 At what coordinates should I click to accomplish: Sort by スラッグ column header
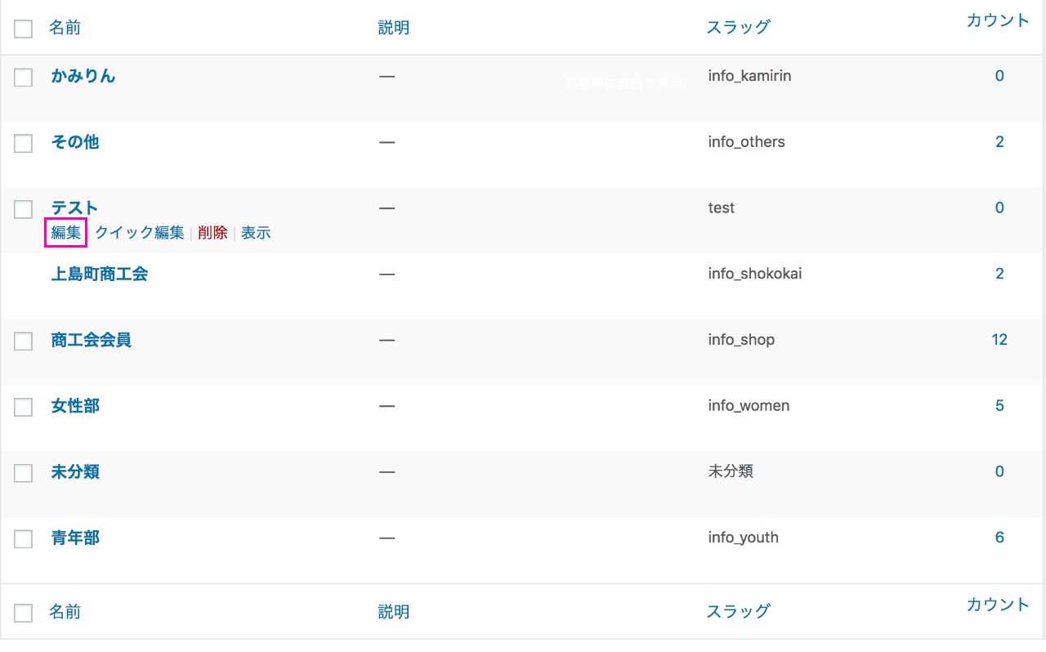coord(738,27)
